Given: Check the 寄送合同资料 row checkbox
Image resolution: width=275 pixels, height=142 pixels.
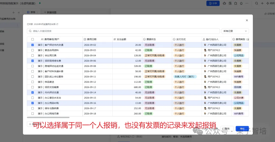Looking at the screenshot, I should tap(32, 50).
